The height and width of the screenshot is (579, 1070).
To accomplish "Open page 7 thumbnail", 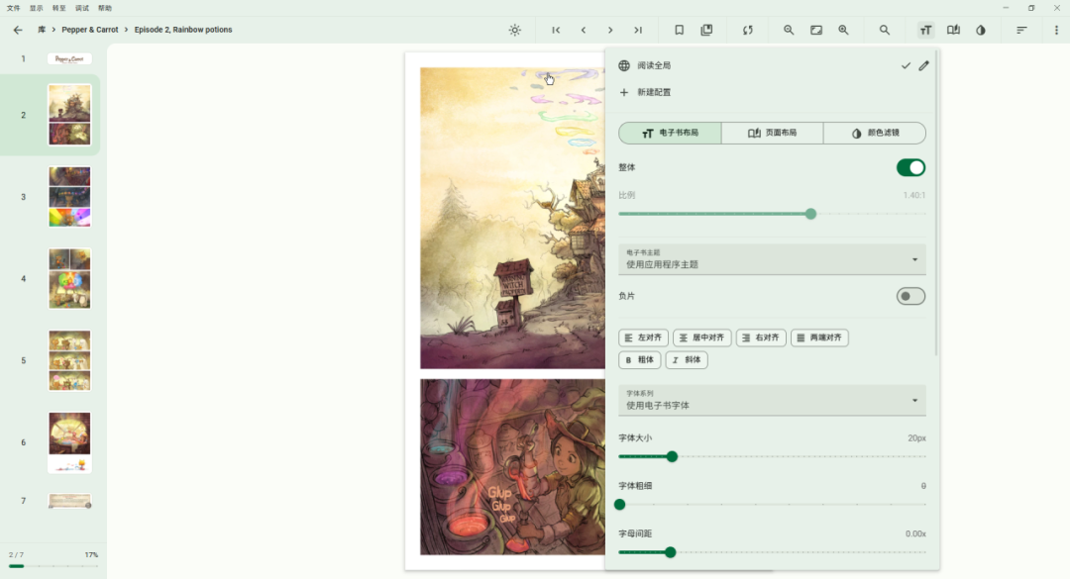I will click(x=69, y=501).
